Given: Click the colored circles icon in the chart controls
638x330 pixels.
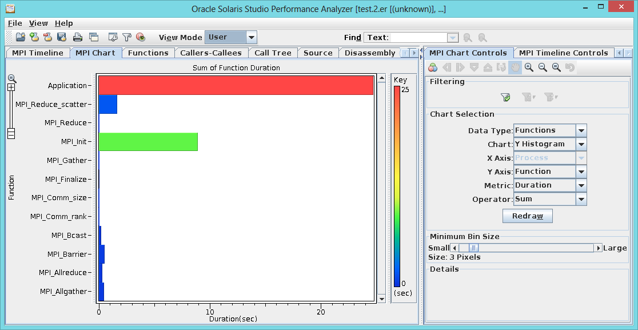Looking at the screenshot, I should point(433,67).
